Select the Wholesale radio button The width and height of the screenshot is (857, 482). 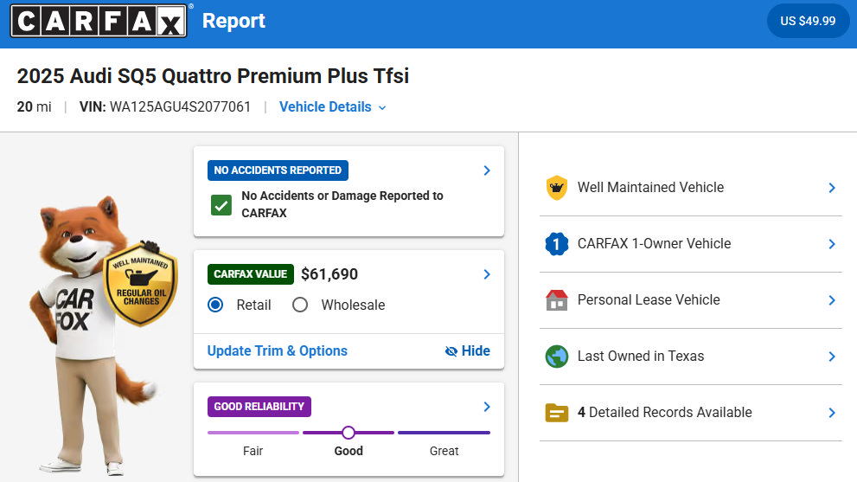[300, 305]
